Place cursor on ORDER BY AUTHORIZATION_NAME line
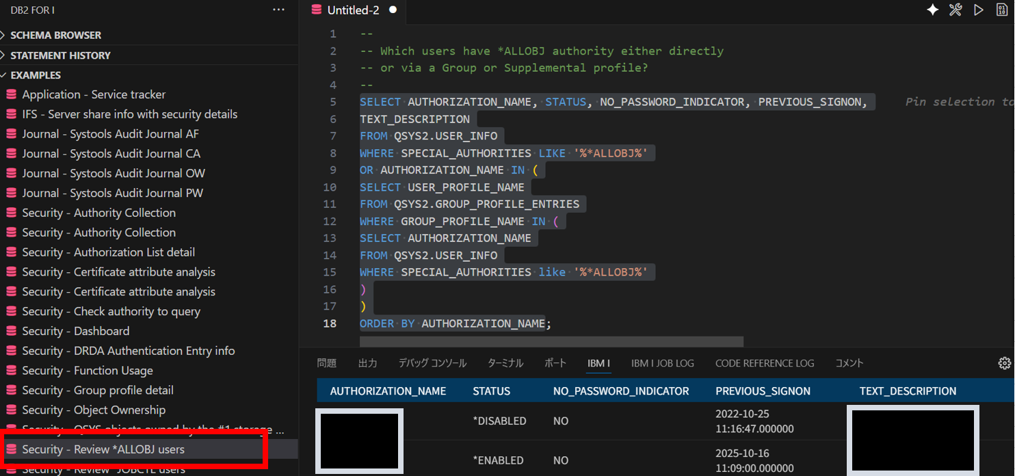 pos(456,323)
